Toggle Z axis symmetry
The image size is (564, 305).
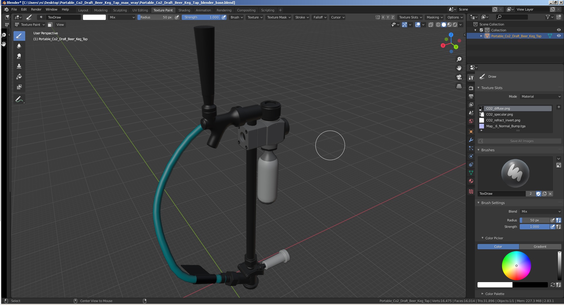pos(393,17)
